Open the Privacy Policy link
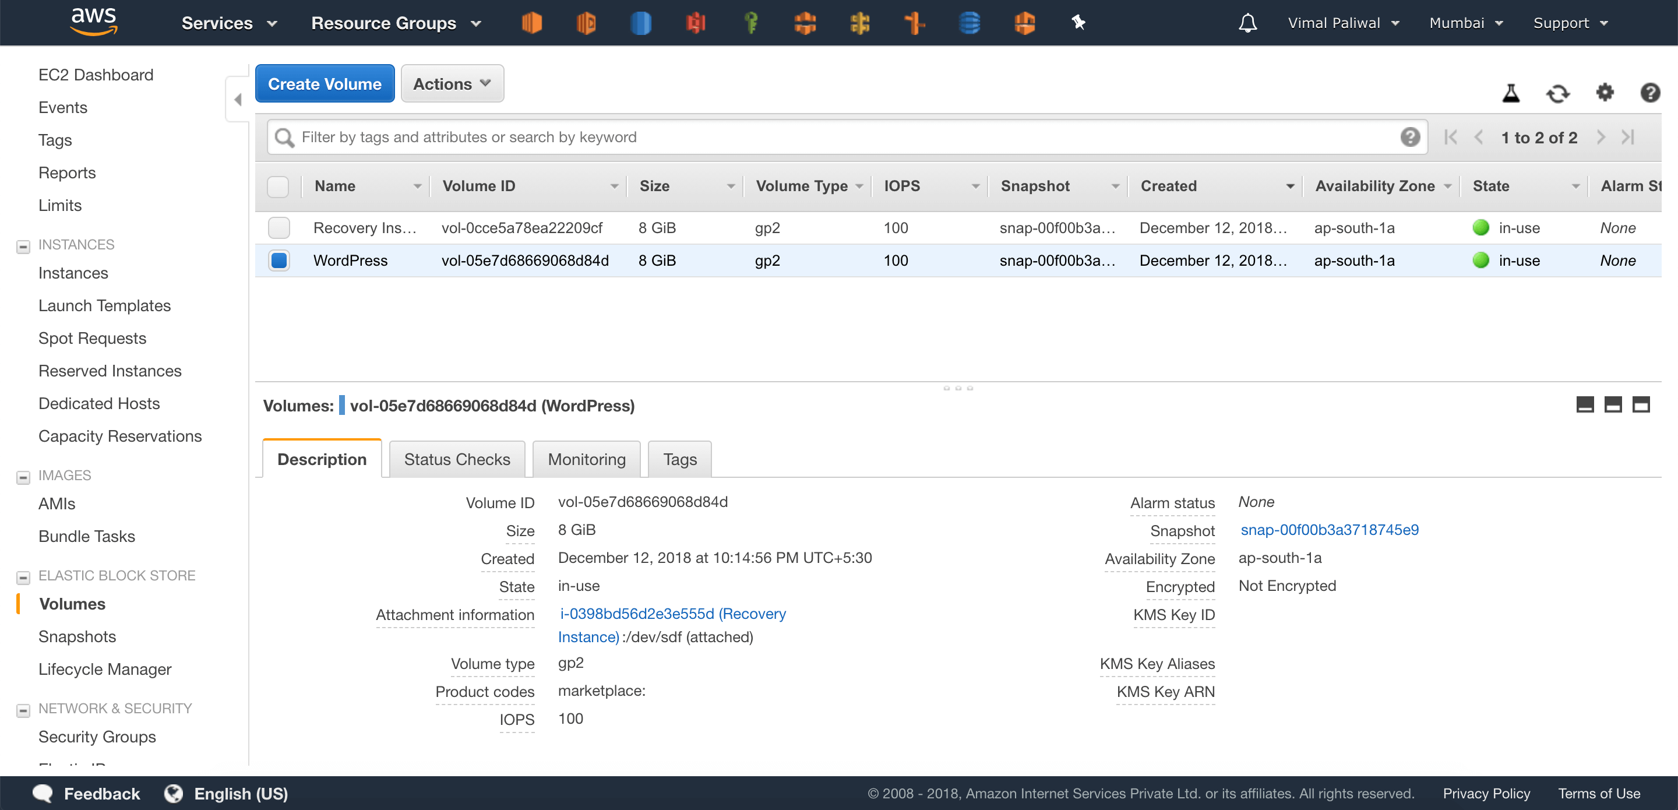 (1486, 793)
